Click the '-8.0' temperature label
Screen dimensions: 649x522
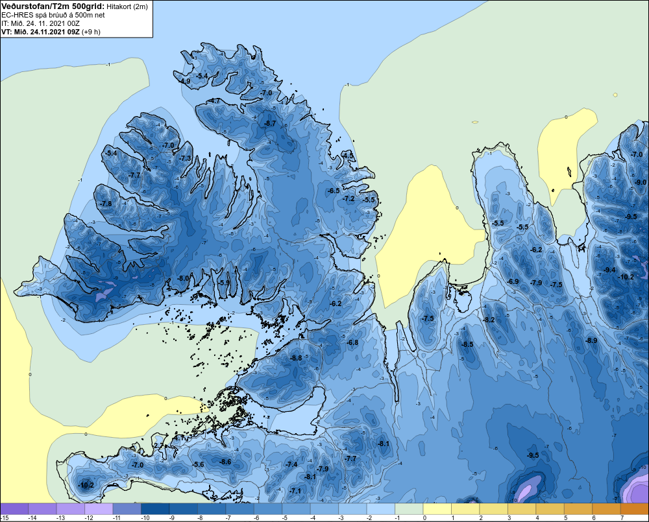183,278
